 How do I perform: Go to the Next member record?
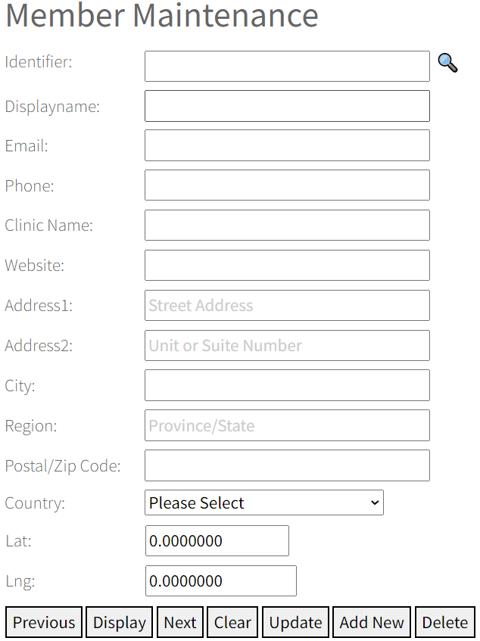click(180, 622)
